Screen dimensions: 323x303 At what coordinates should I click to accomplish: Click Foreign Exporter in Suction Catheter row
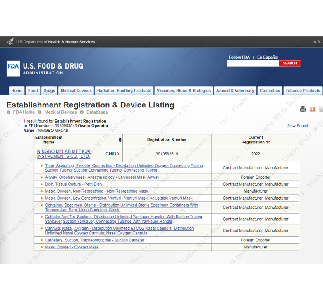(x=256, y=240)
